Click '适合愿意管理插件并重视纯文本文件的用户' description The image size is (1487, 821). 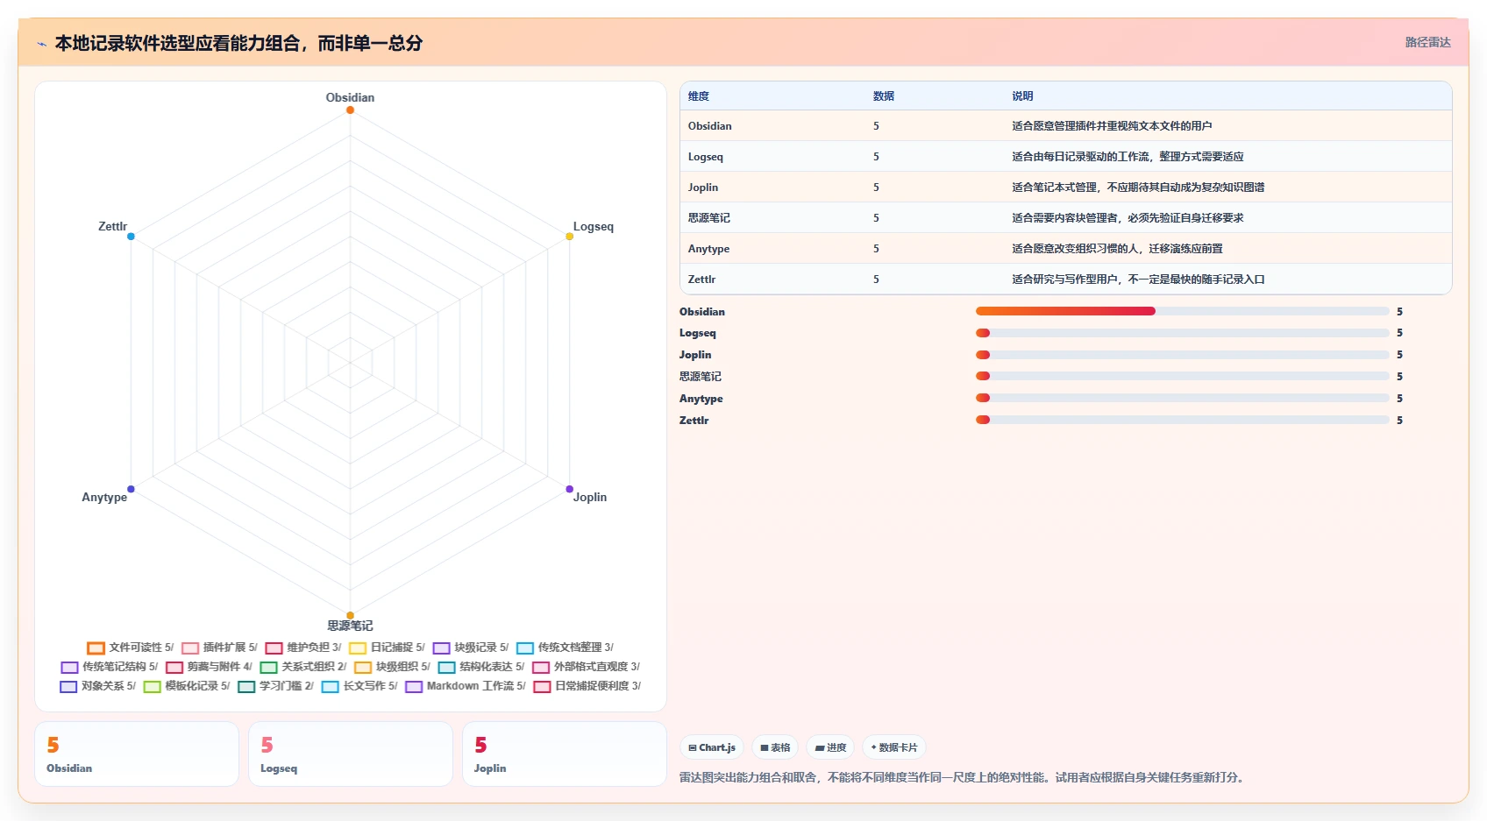click(x=1112, y=126)
